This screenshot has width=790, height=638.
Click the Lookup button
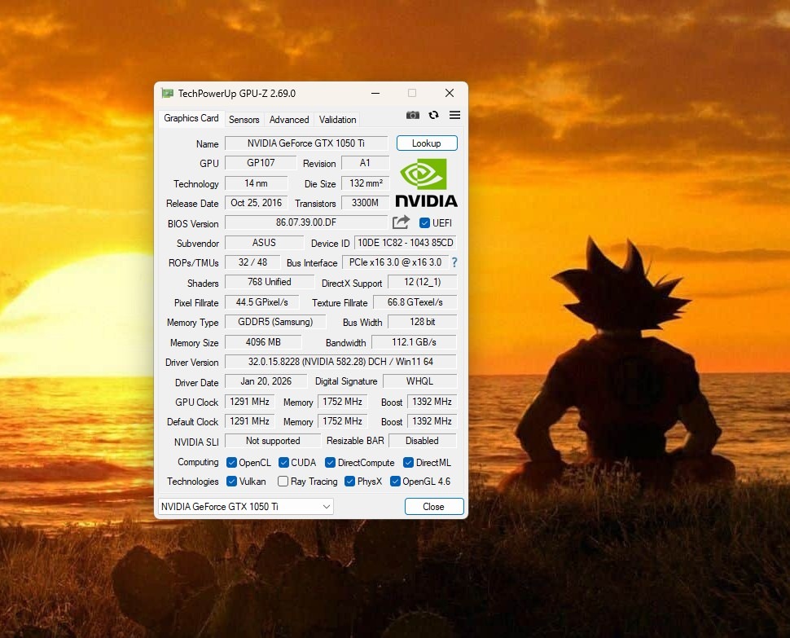click(x=427, y=143)
